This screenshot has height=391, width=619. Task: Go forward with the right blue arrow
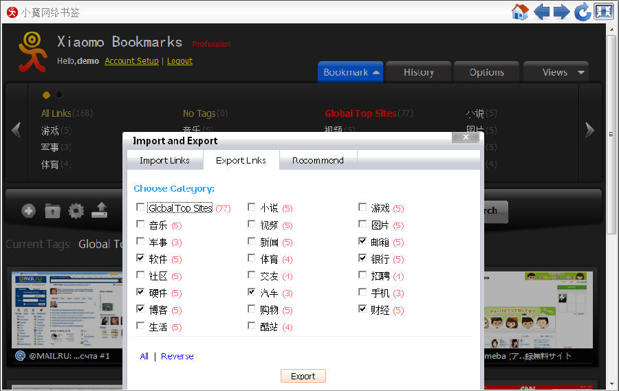coord(562,12)
